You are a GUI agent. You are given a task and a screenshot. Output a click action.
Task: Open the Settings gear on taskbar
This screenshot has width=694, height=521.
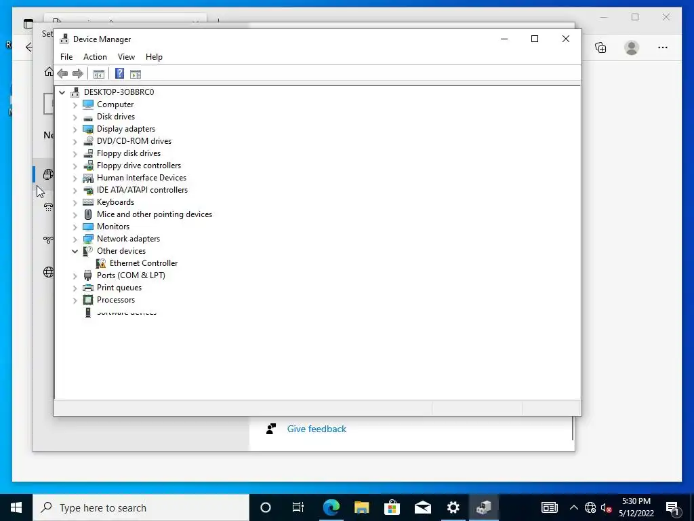tap(453, 507)
